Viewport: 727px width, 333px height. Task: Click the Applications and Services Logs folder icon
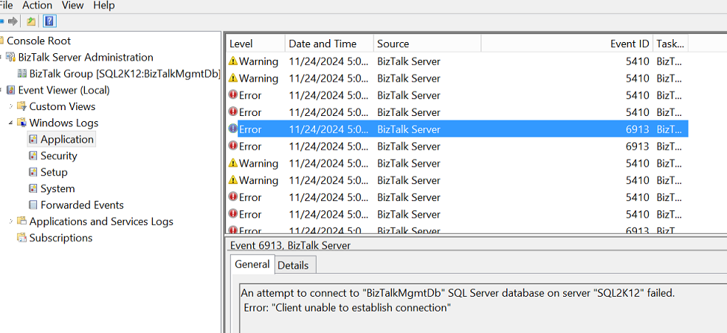(x=22, y=222)
